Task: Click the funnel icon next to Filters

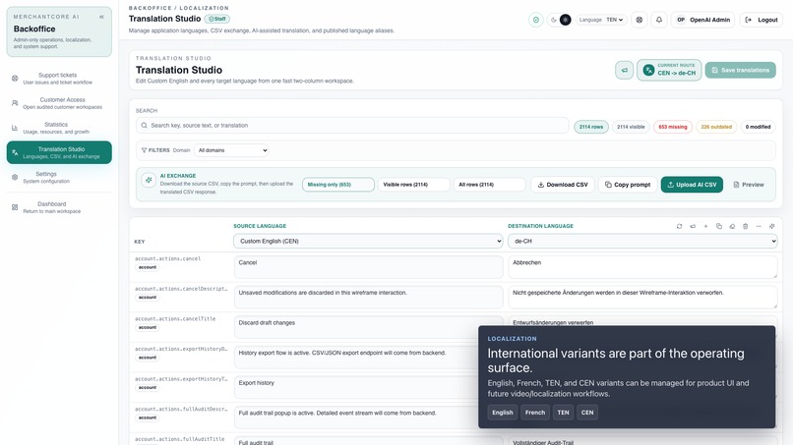Action: click(144, 150)
